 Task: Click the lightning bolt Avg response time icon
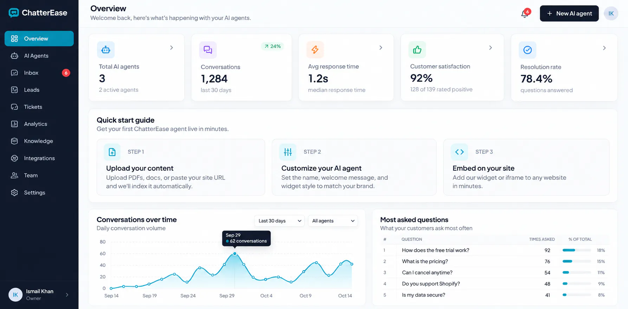[x=315, y=50]
